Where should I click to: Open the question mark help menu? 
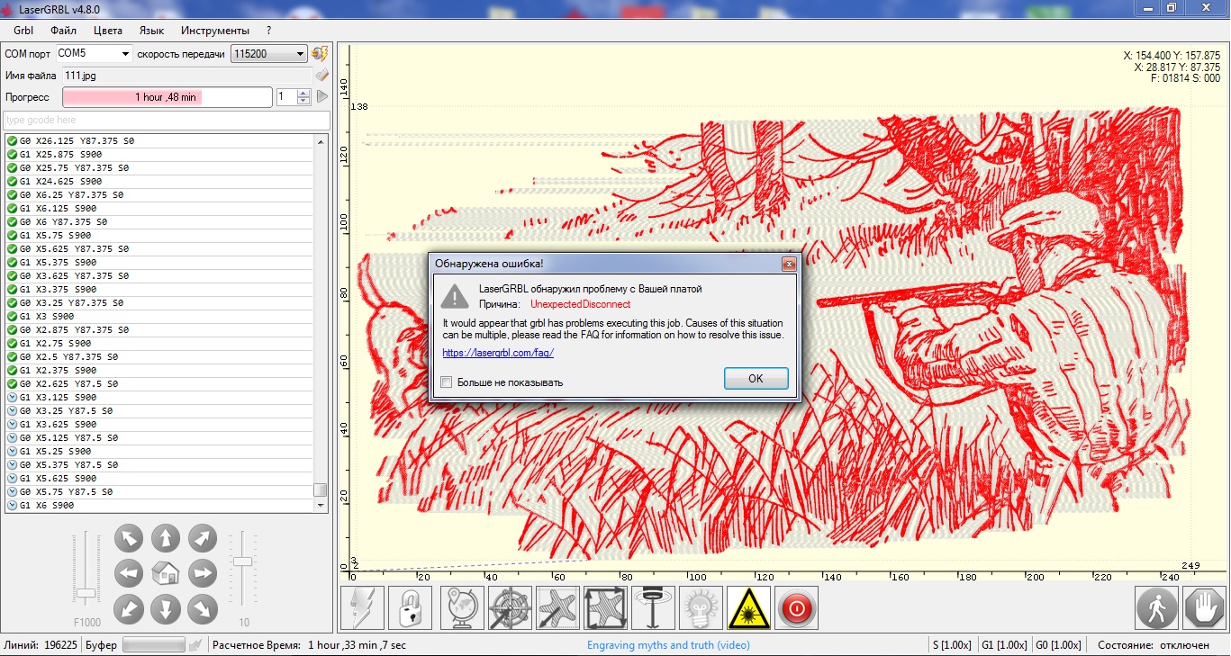(269, 31)
